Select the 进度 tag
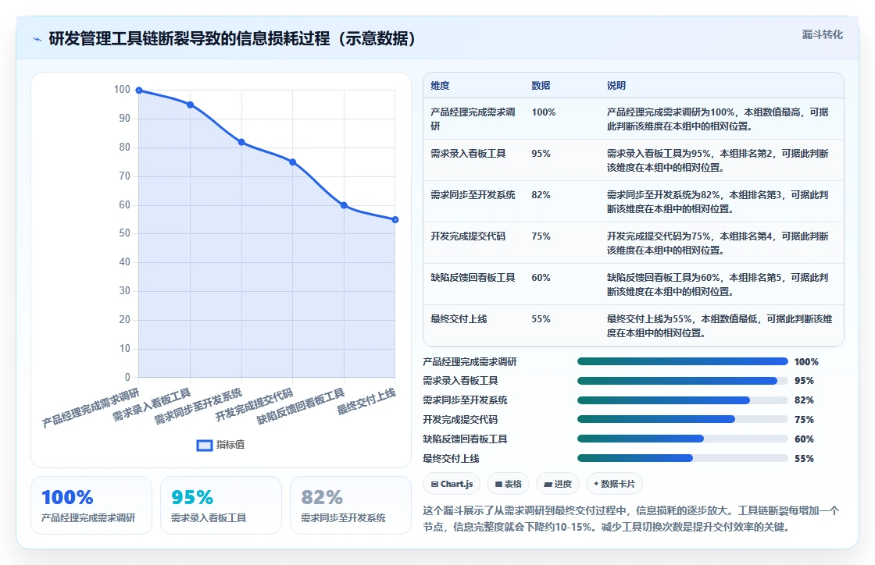Screen dimensions: 875x565 pyautogui.click(x=558, y=484)
